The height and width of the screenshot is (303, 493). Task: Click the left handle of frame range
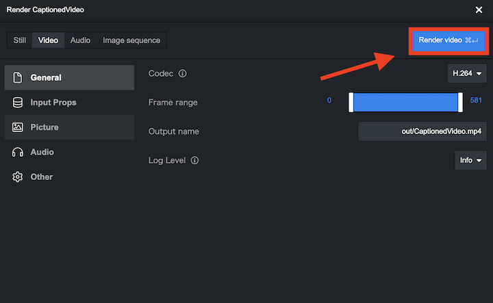point(351,103)
